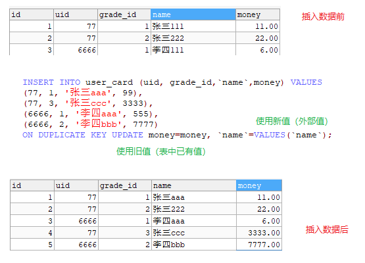The width and height of the screenshot is (365, 263).
Task: Select the cell 李四111
Action: [193, 50]
